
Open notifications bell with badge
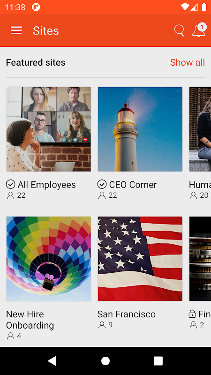tap(199, 30)
